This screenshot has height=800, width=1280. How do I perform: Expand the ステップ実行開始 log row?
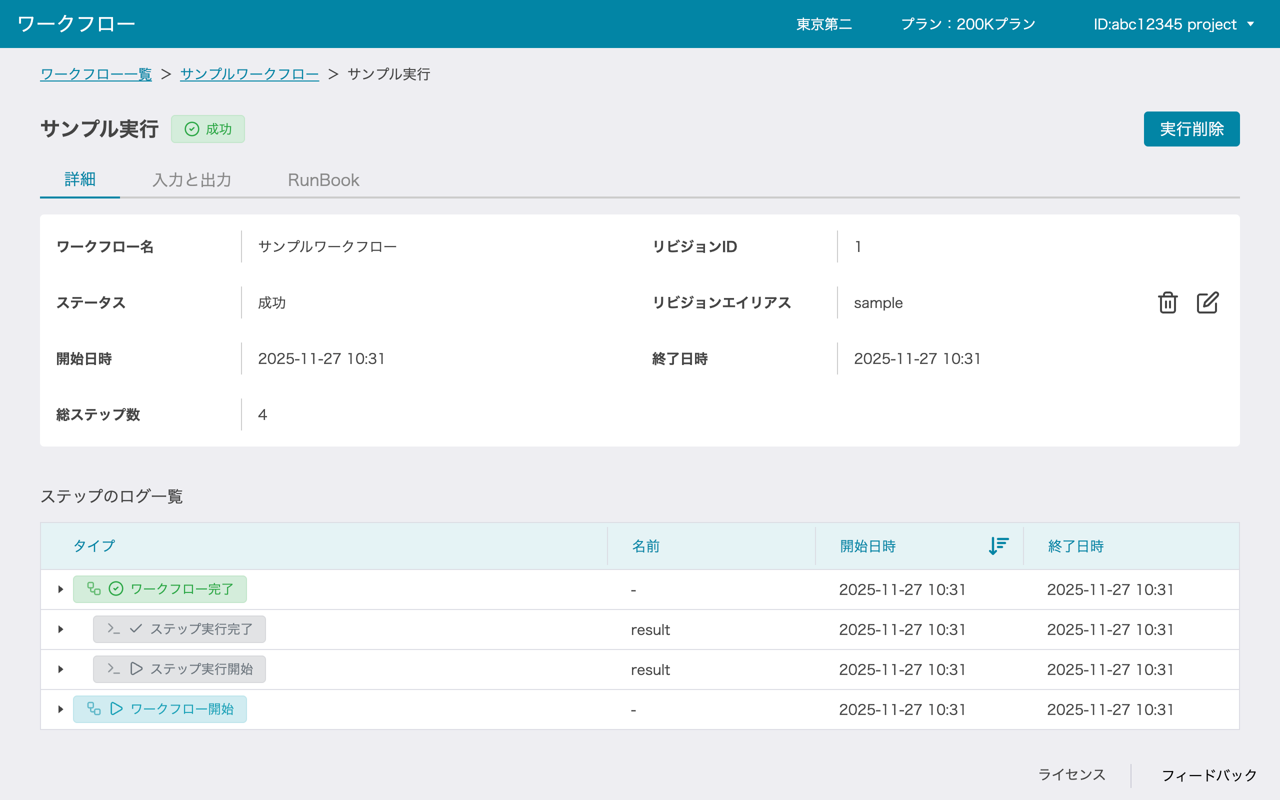(x=61, y=669)
